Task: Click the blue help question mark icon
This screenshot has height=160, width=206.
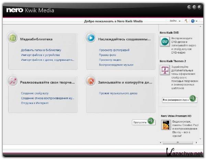Action: coord(193,21)
